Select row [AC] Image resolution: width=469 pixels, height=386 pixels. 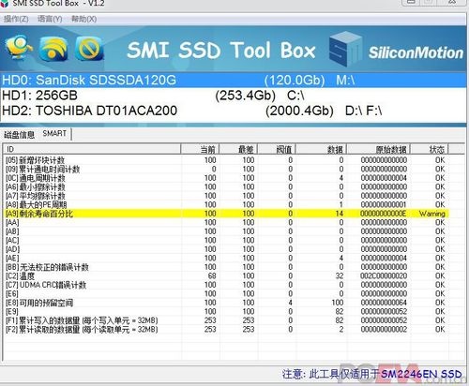tap(226, 240)
